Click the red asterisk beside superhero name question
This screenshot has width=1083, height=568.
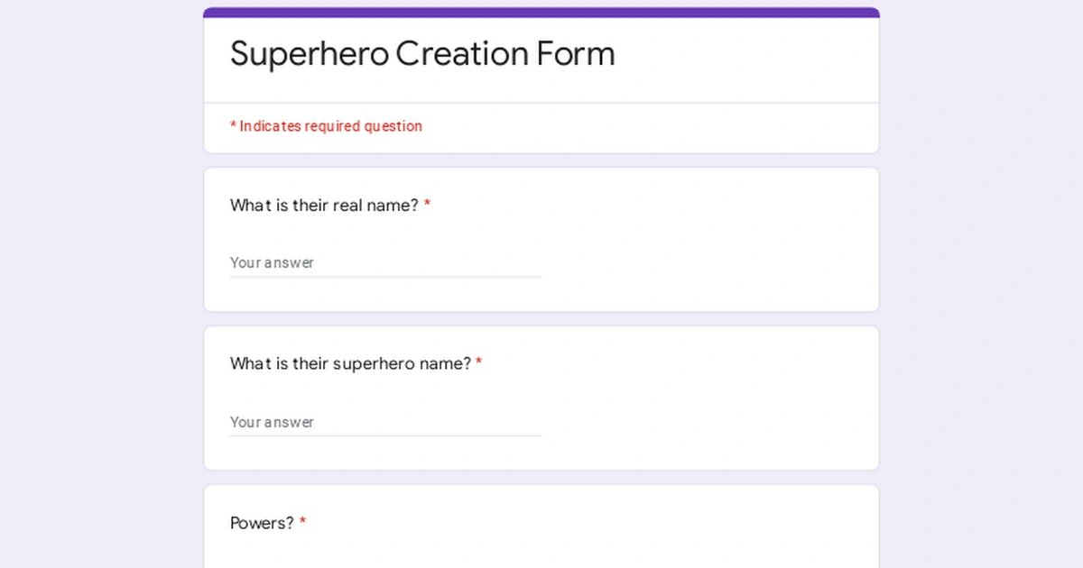click(479, 362)
